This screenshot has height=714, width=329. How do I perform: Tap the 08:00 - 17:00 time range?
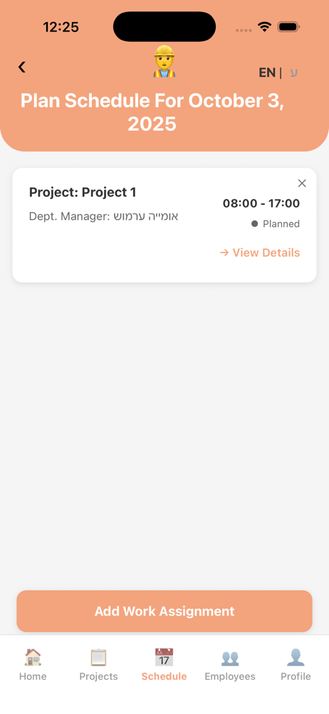pos(261,203)
